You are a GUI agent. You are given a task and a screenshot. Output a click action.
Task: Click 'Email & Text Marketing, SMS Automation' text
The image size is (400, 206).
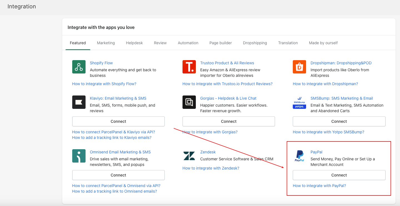pos(347,108)
